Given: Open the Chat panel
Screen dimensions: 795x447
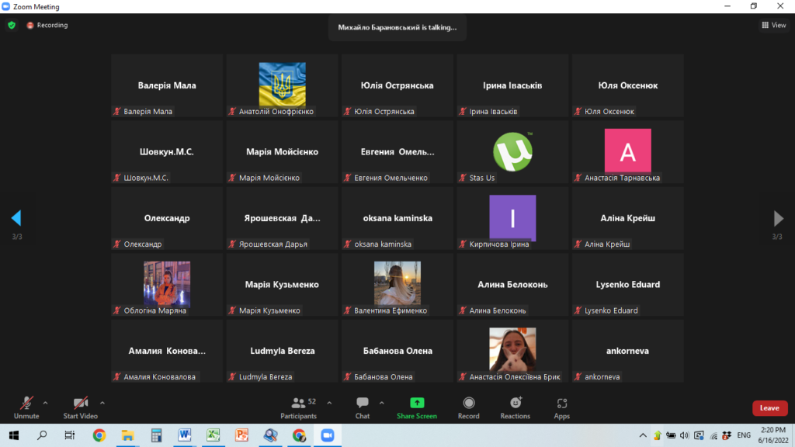Looking at the screenshot, I should click(x=363, y=407).
